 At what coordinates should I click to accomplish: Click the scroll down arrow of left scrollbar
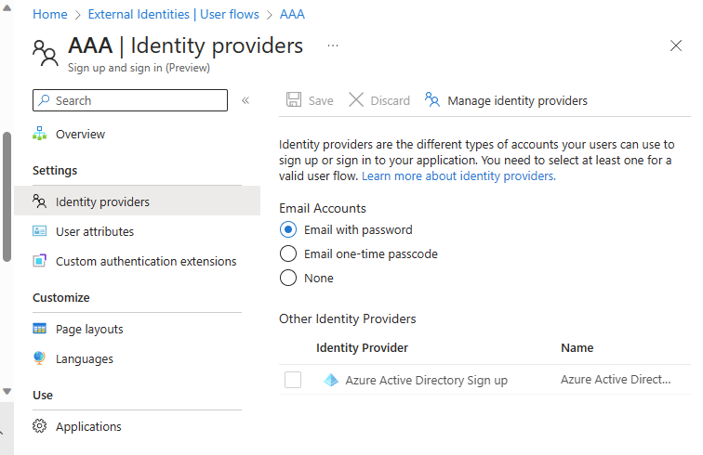7,392
